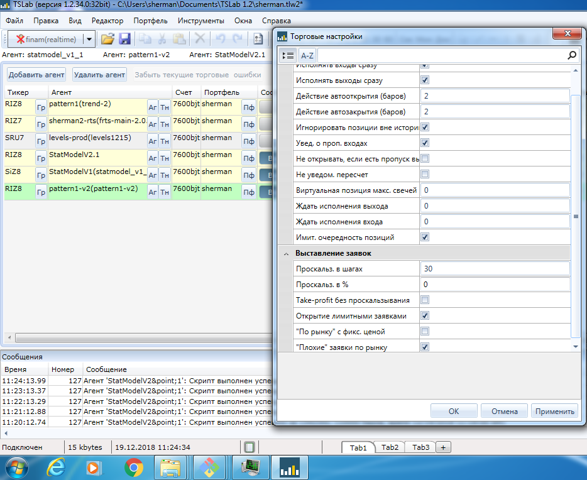Screen dimensions: 587x480
Task: Click the status bar document icon
Action: pos(250,447)
